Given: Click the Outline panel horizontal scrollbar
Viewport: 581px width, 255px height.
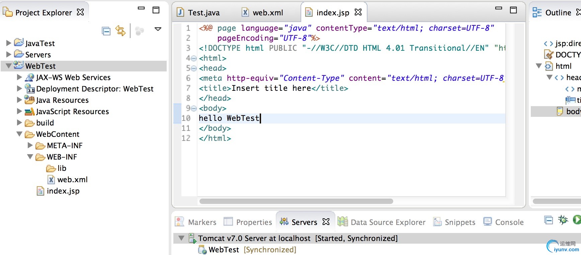Looking at the screenshot, I should pos(557,201).
